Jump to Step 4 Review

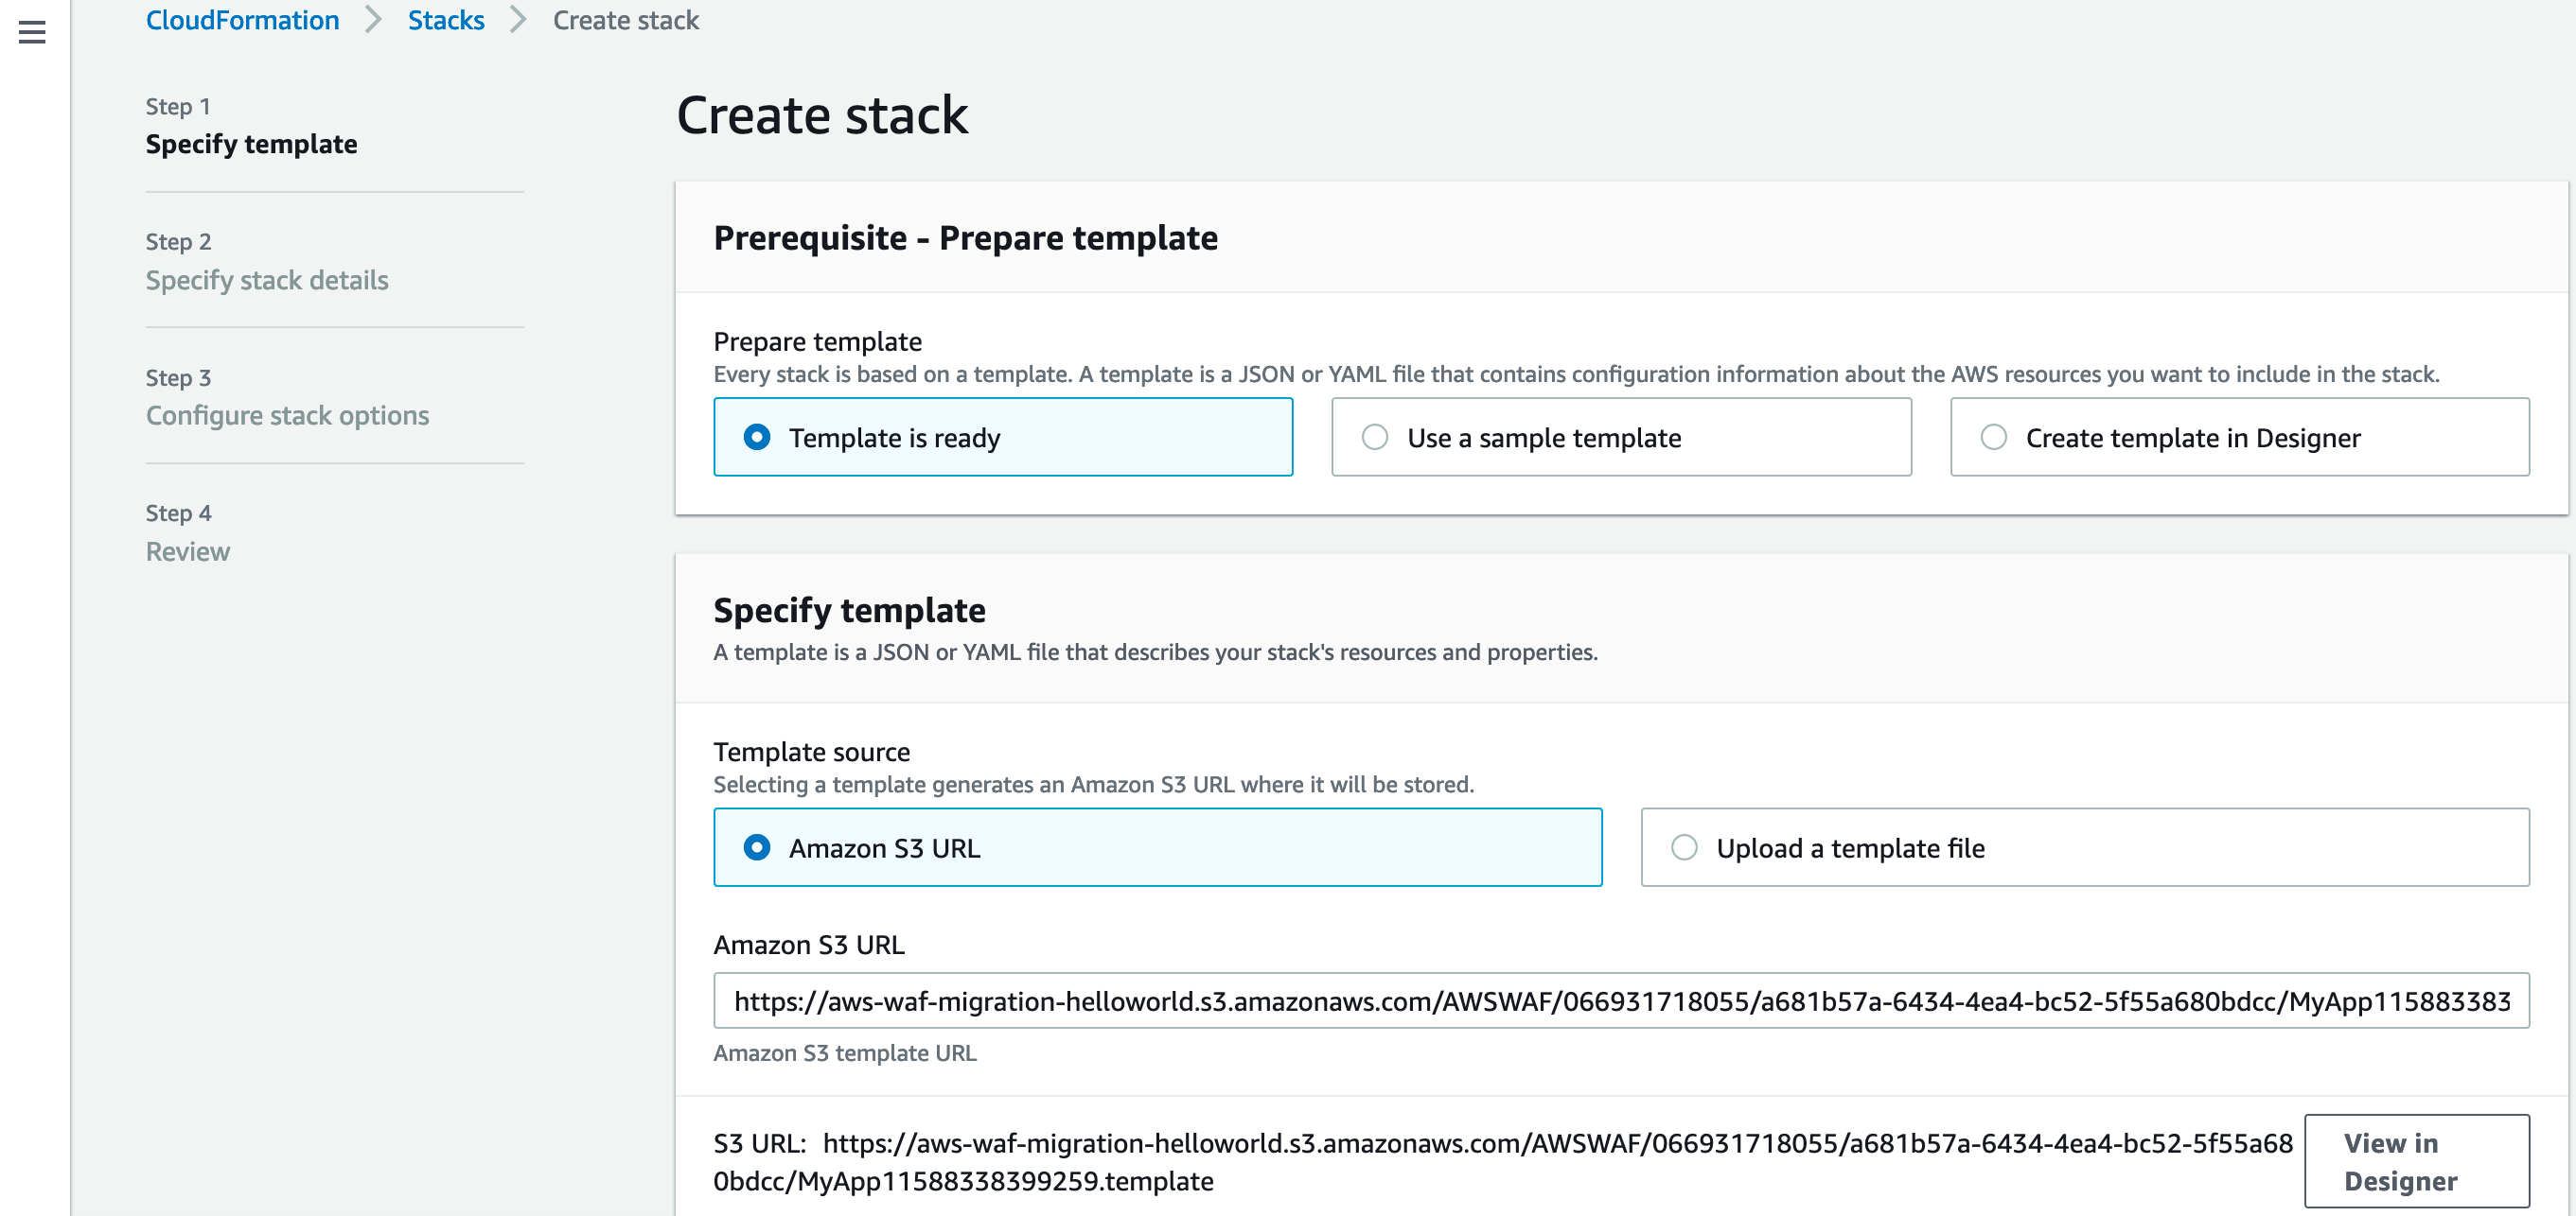tap(187, 550)
